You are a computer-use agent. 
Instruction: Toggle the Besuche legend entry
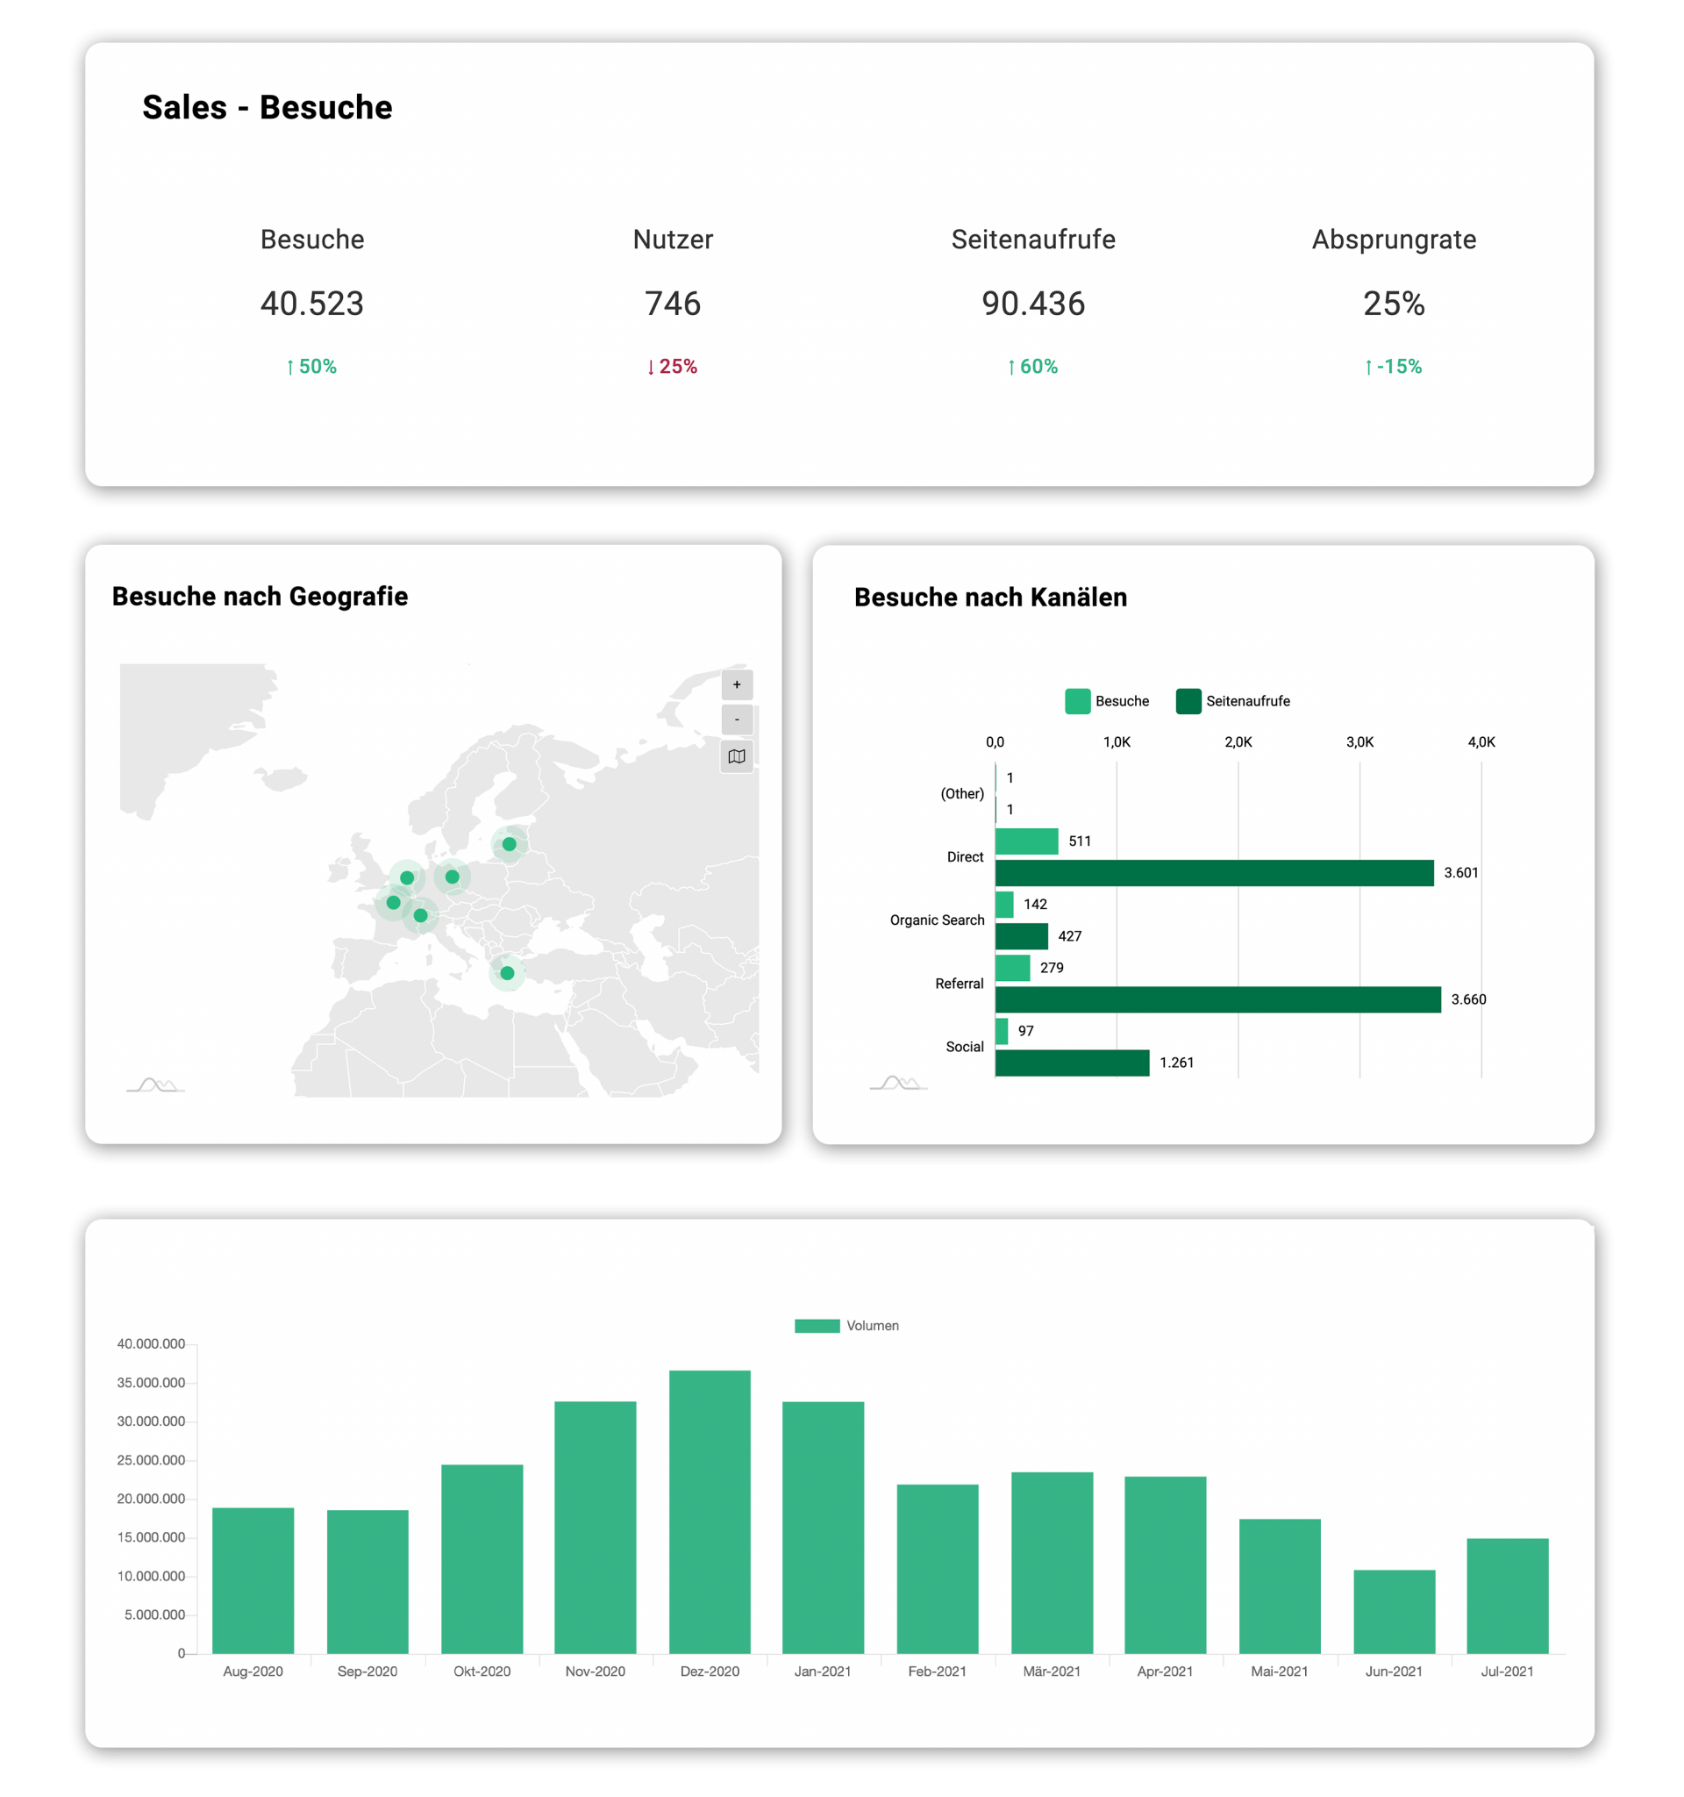[1120, 700]
